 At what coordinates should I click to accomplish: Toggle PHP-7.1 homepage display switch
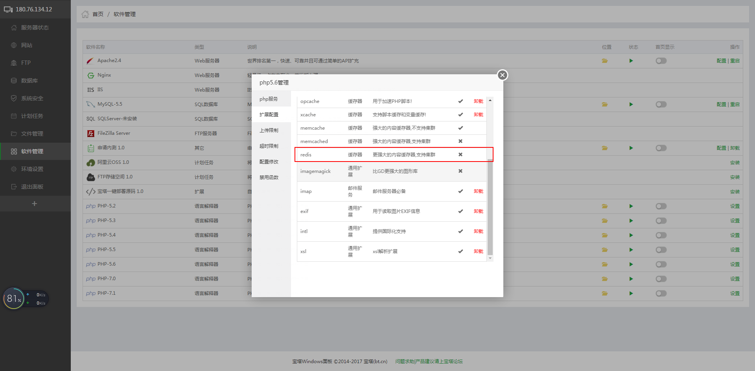tap(661, 294)
